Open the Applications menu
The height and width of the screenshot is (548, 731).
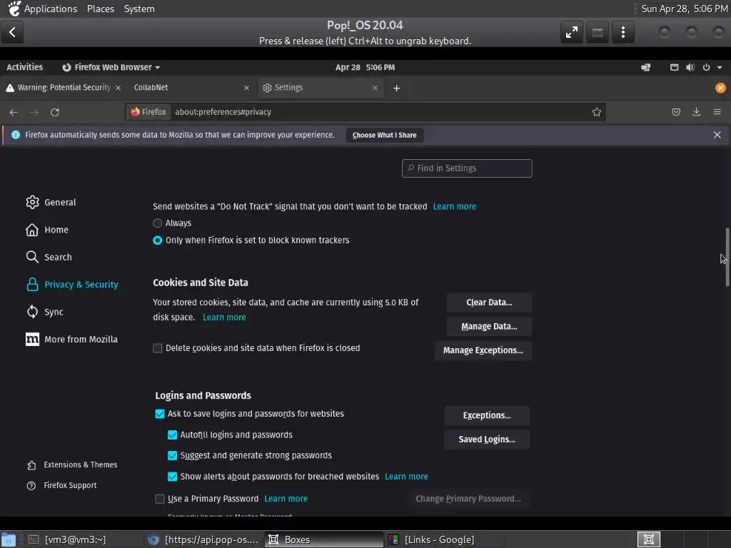coord(51,9)
